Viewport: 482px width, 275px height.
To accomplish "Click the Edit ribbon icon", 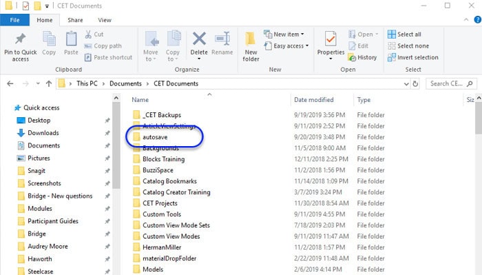I will [353, 45].
